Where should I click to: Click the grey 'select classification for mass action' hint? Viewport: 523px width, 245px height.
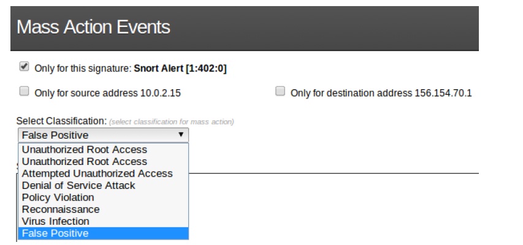(172, 122)
